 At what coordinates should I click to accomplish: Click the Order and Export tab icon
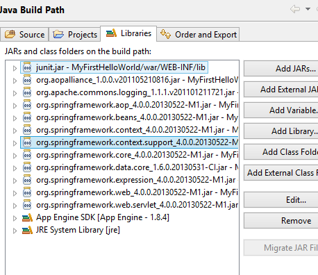(165, 34)
